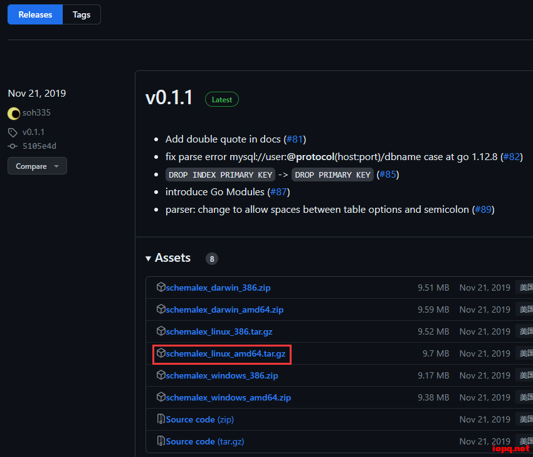The width and height of the screenshot is (533, 457).
Task: Select the Releases tab
Action: pyautogui.click(x=35, y=14)
